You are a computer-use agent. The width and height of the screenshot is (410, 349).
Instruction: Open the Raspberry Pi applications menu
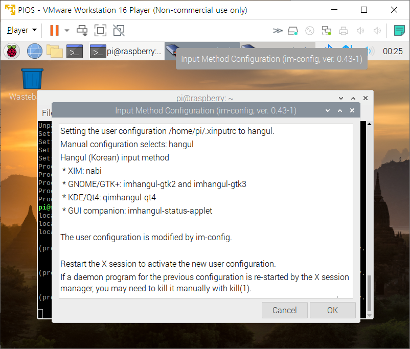click(x=12, y=51)
